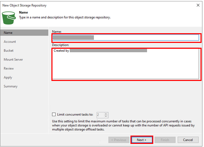Decrease concurrent tasks with the down arrow
This screenshot has width=204, height=147.
click(106, 116)
